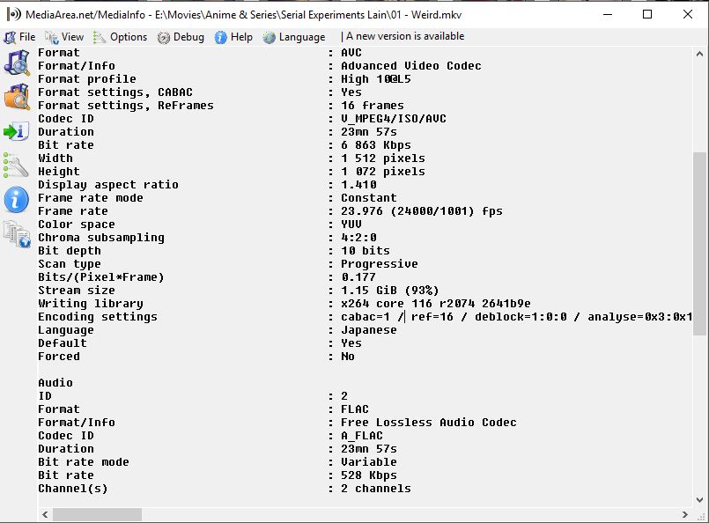Click the '1.15 GiB (93%)' stream size value
Image resolution: width=709 pixels, height=523 pixels.
(390, 291)
